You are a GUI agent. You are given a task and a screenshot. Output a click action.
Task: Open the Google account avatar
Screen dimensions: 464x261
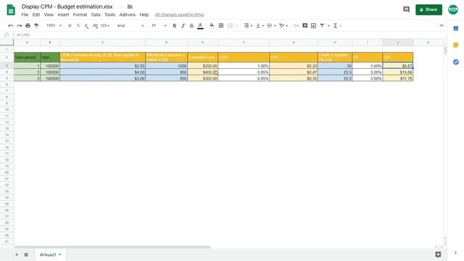[453, 9]
